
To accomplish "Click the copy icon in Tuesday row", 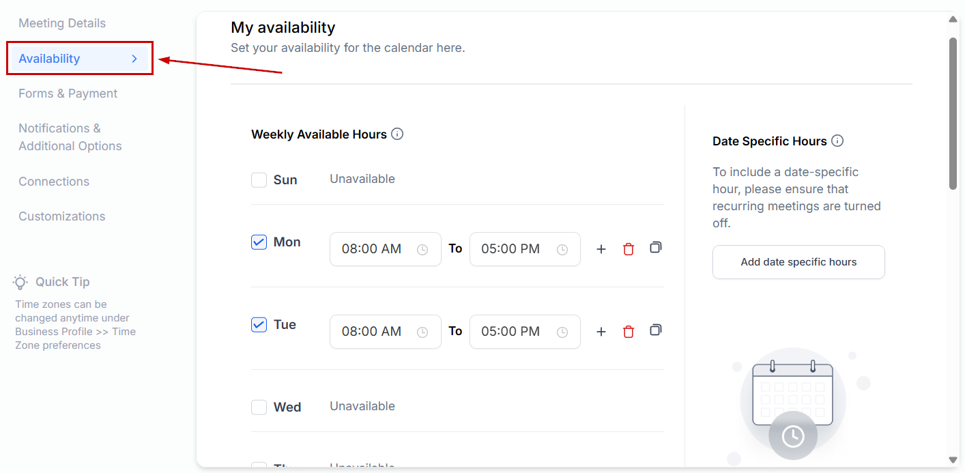I will pyautogui.click(x=655, y=330).
